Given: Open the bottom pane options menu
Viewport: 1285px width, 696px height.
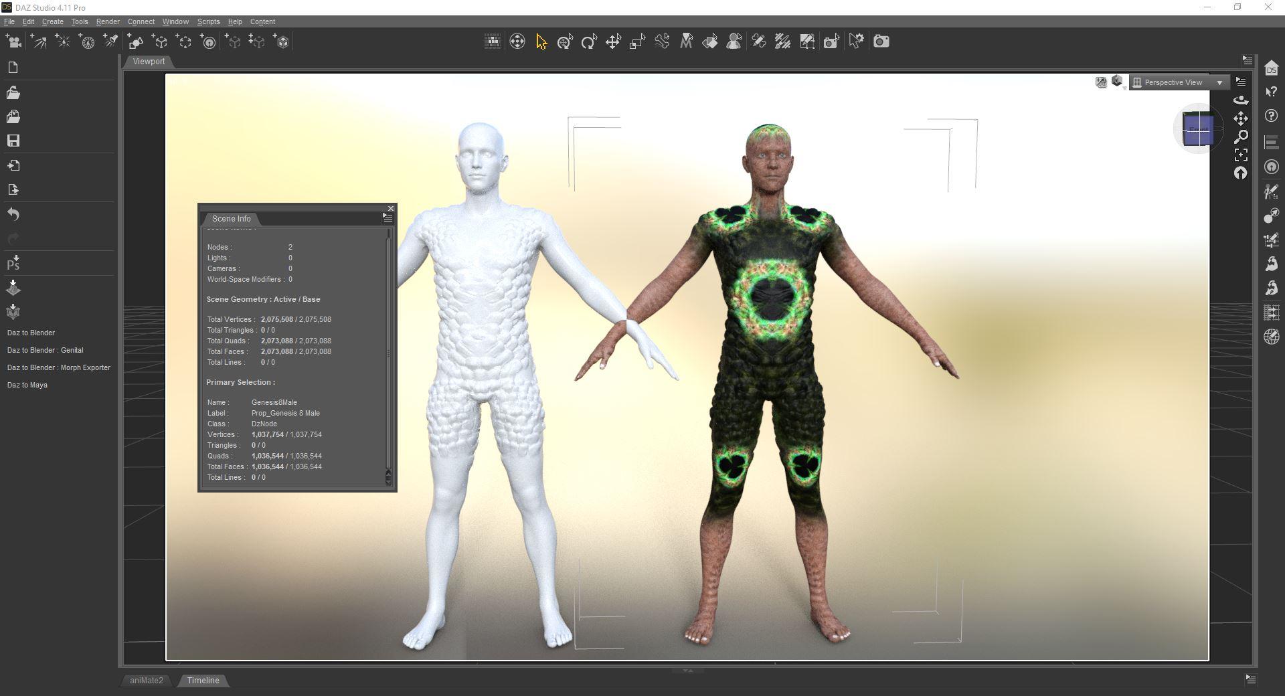Looking at the screenshot, I should pyautogui.click(x=1250, y=679).
